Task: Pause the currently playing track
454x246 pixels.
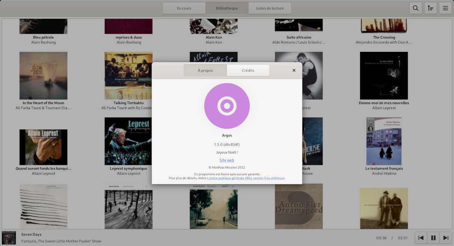Action: 433,238
